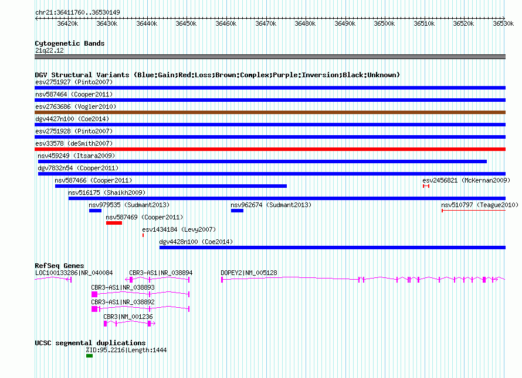Click the esv2751927 (Pinto2007) label text

pos(74,82)
